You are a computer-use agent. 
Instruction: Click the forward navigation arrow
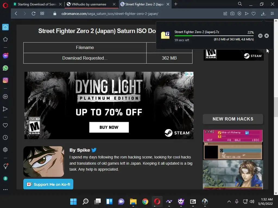[25, 14]
